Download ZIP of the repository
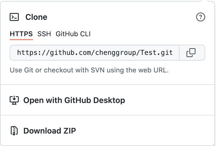This screenshot has height=146, width=216. [49, 131]
